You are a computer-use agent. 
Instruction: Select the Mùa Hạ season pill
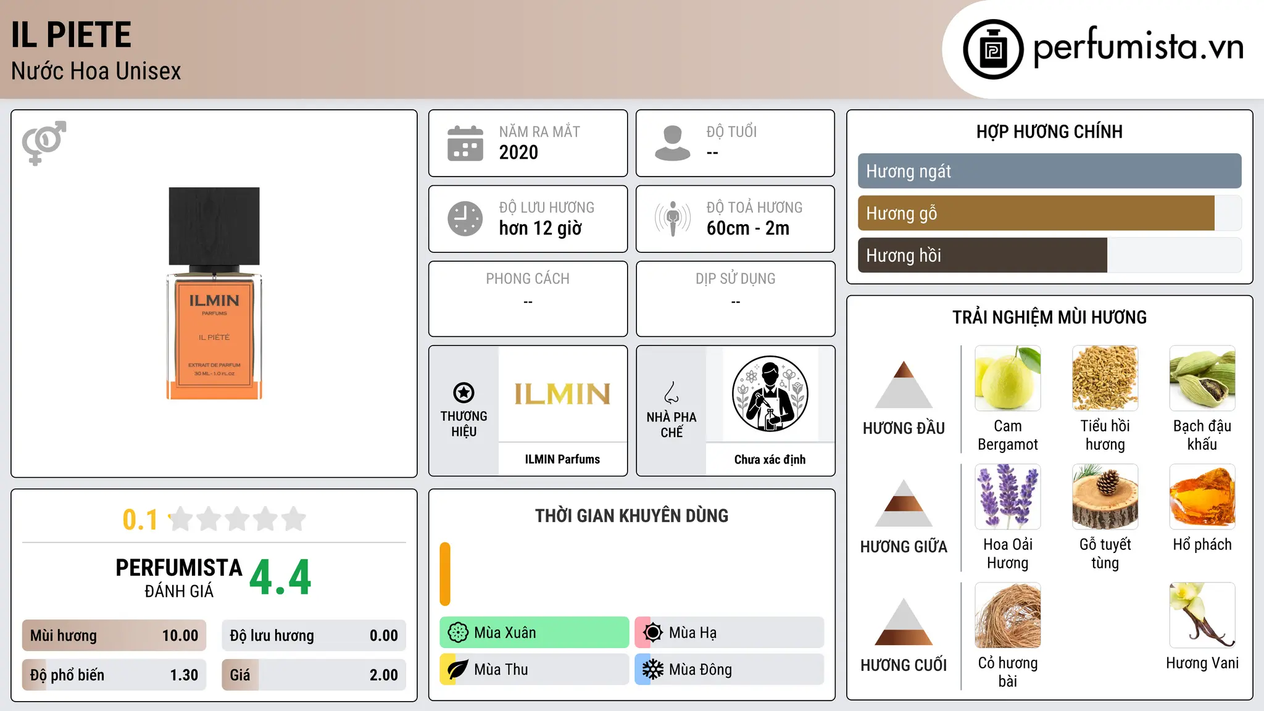point(730,633)
